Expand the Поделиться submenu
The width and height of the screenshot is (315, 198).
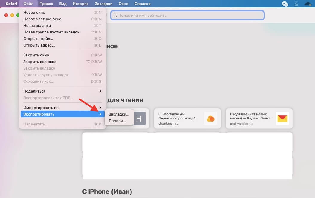pyautogui.click(x=100, y=91)
